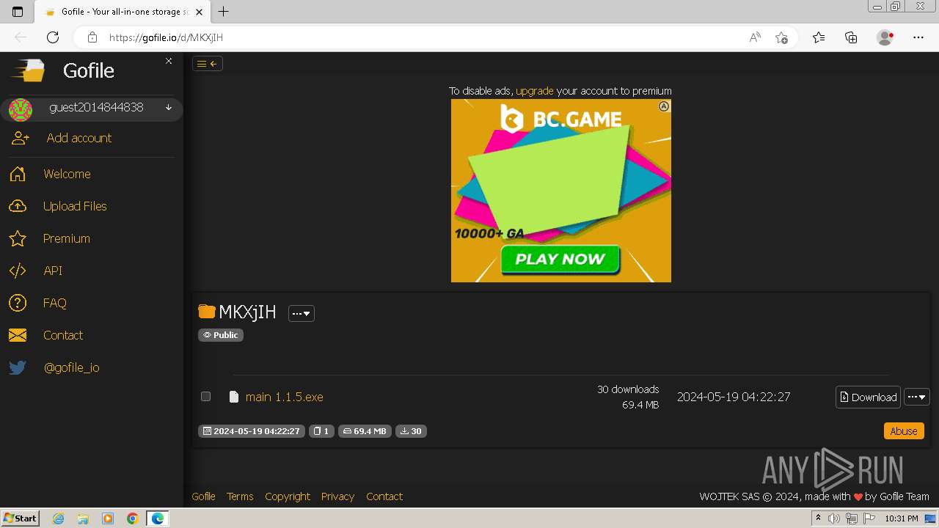
Task: Click the ad choices icon on the banner
Action: pyautogui.click(x=664, y=106)
